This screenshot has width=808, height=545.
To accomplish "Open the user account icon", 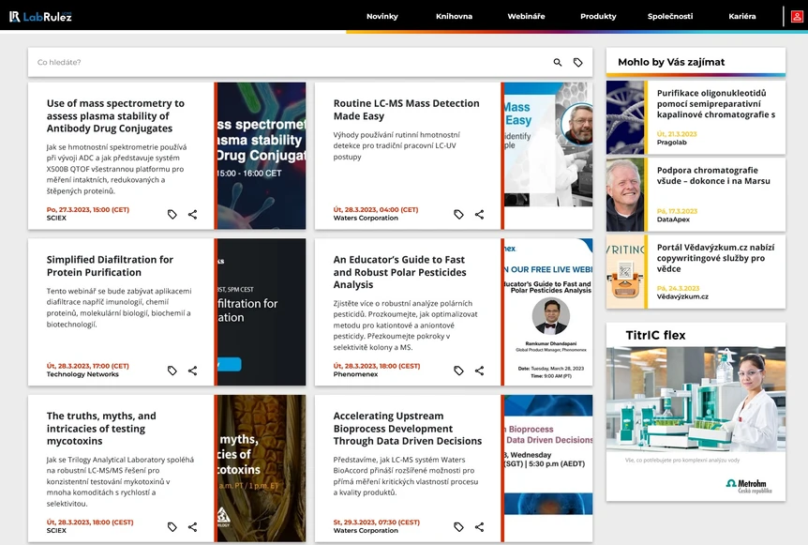I will click(797, 17).
